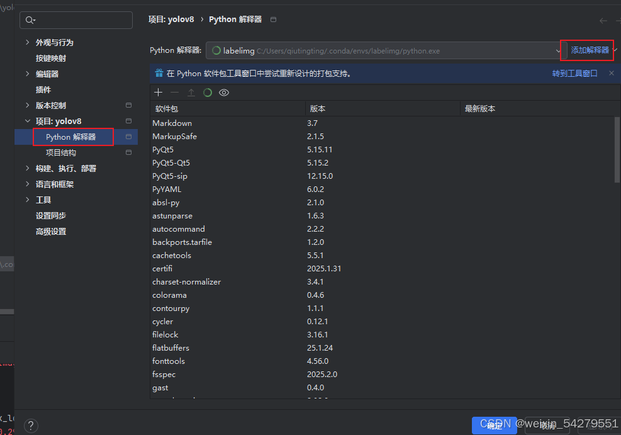The height and width of the screenshot is (435, 621).
Task: Click the refresh packages icon in the toolbar
Action: point(208,93)
